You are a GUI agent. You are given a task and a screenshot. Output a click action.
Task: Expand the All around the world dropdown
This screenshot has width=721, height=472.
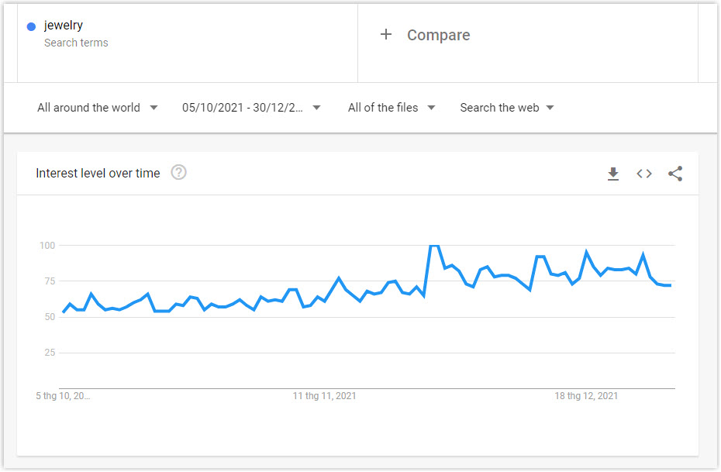98,108
